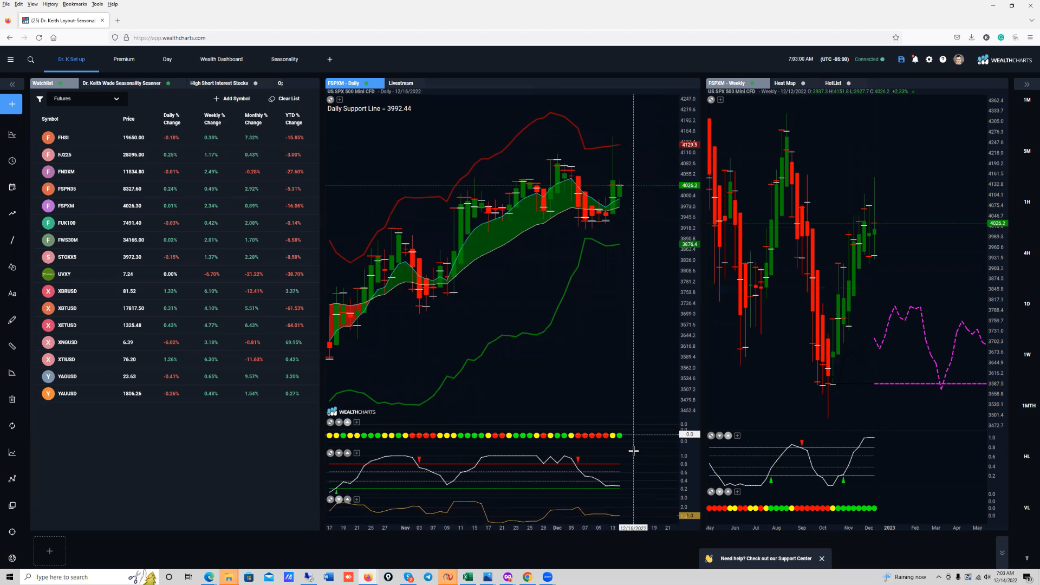Screen dimensions: 1040x585
Task: Select the 5M timeframe
Action: (x=1027, y=151)
